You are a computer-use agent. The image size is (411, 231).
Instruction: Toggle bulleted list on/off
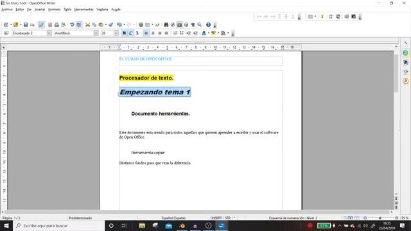182,33
